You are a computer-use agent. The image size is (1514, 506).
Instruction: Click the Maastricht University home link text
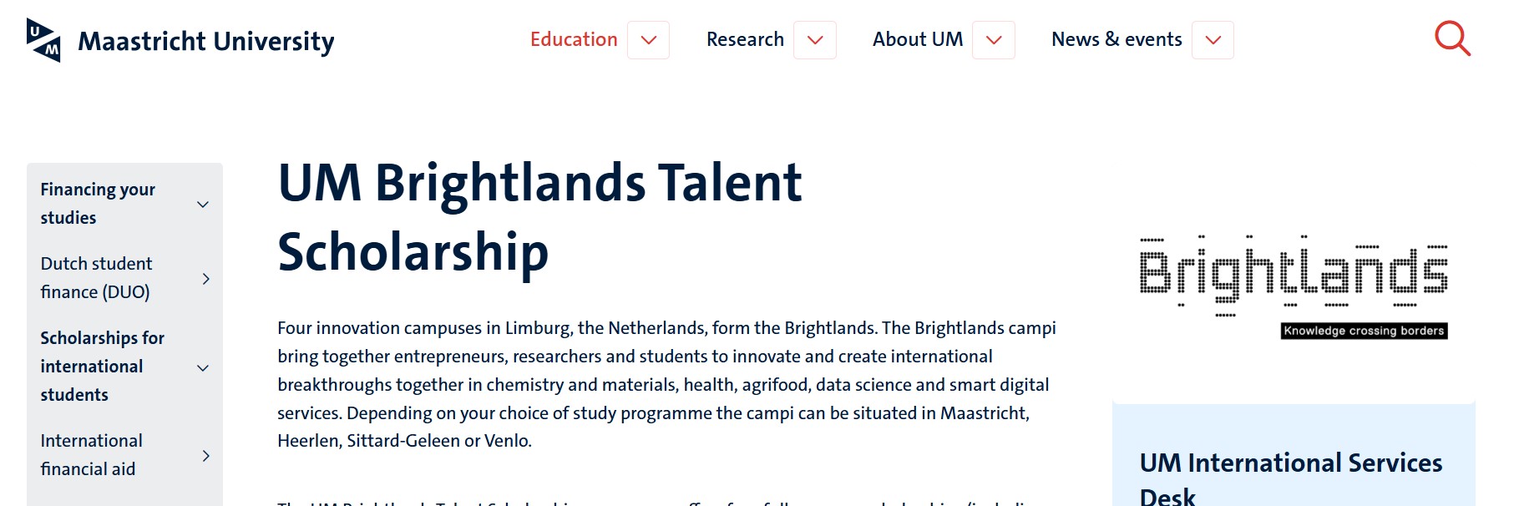pyautogui.click(x=205, y=41)
